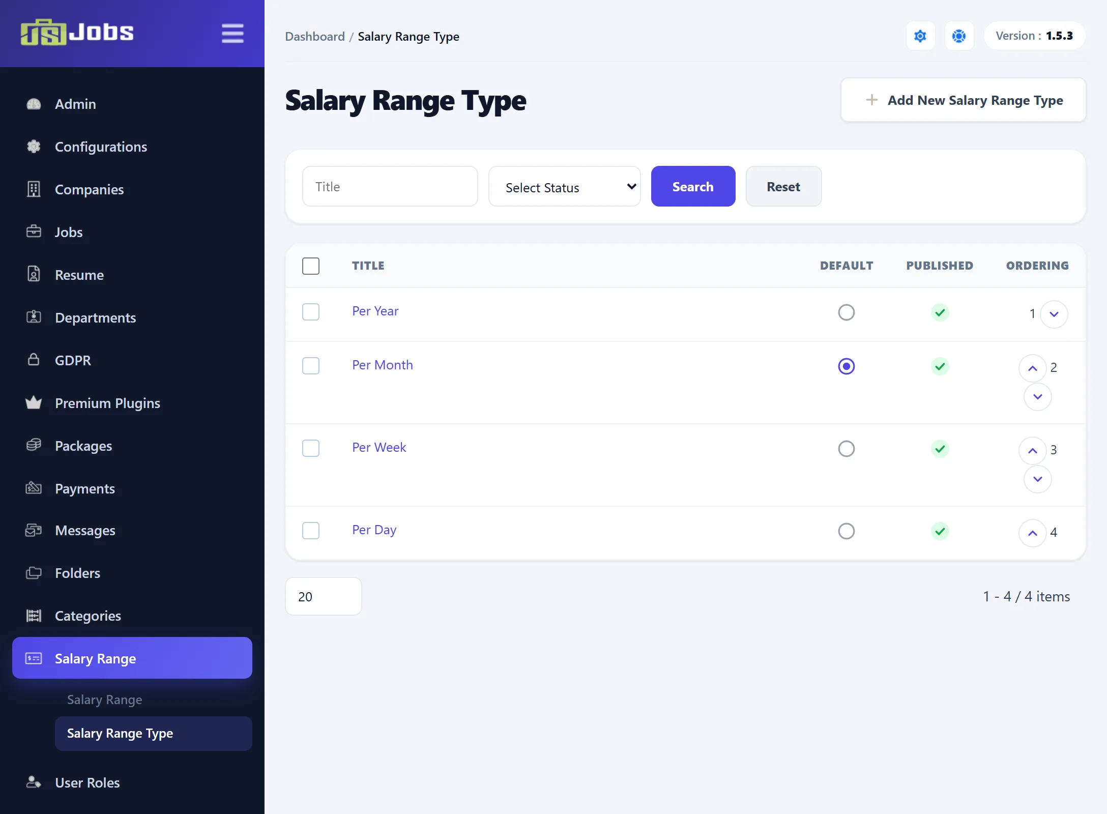The image size is (1107, 814).
Task: Toggle the hamburger sidebar menu icon
Action: point(232,33)
